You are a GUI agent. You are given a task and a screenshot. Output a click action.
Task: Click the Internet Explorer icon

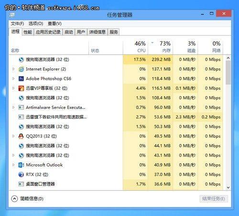[x=21, y=69]
